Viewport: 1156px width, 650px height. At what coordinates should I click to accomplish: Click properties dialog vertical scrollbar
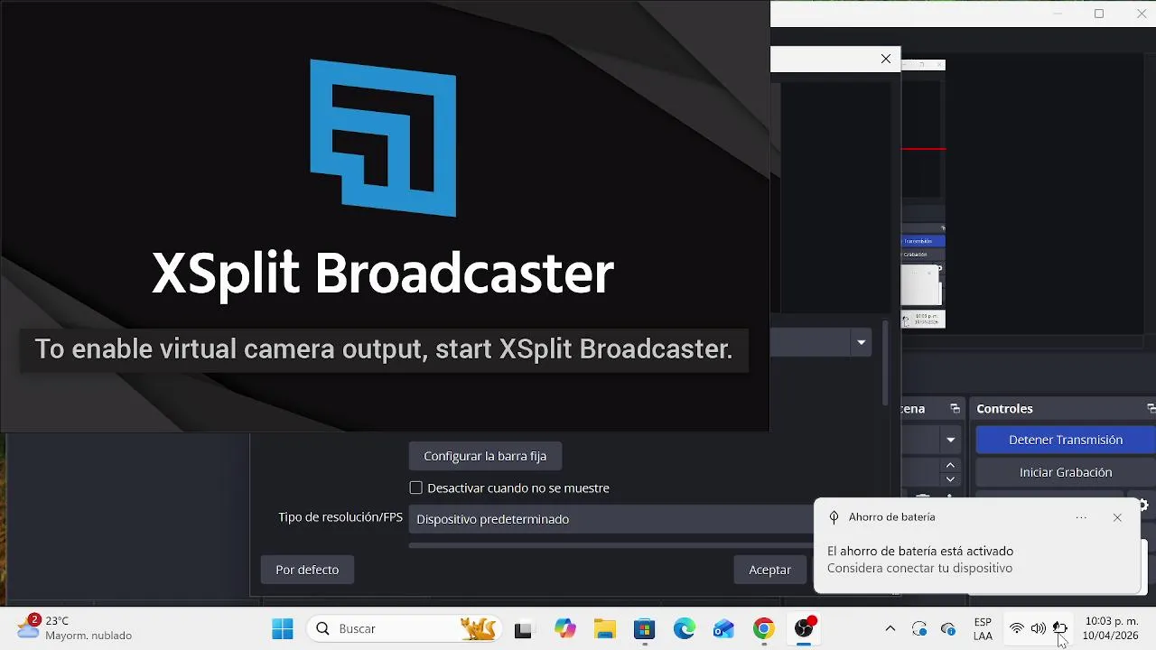tap(885, 361)
